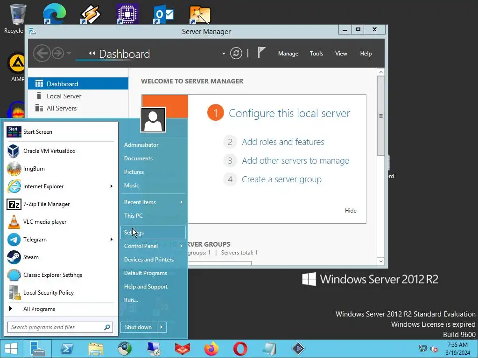The image size is (478, 358).
Task: Click Server Manager scrollbar down arrow
Action: [x=381, y=261]
